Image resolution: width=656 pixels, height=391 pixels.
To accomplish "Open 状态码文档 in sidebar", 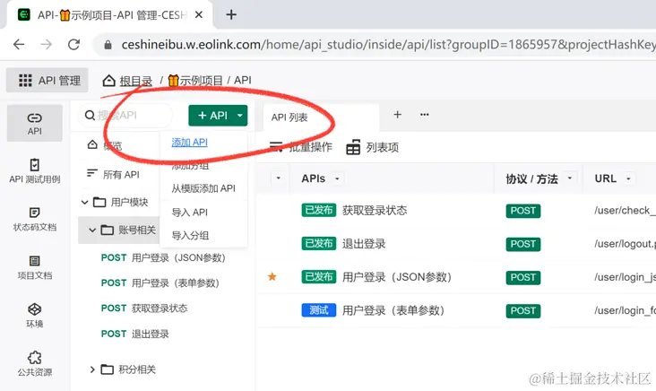I will coord(35,220).
